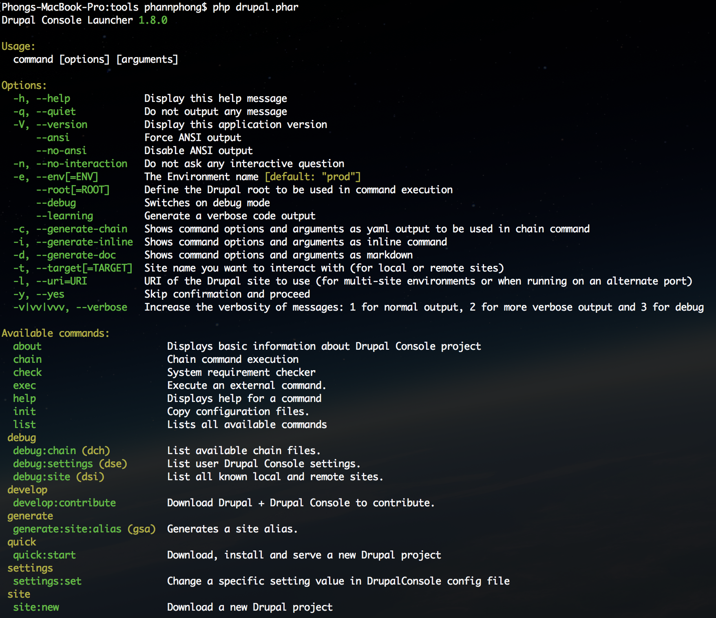Click the 'about' command name
The height and width of the screenshot is (618, 716).
pyautogui.click(x=27, y=347)
